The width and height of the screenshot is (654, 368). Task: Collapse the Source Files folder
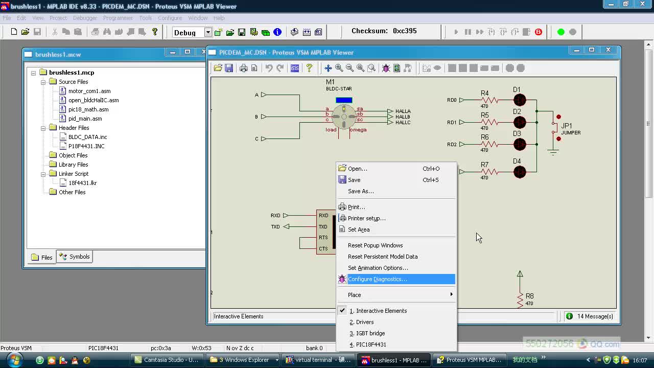(x=43, y=82)
